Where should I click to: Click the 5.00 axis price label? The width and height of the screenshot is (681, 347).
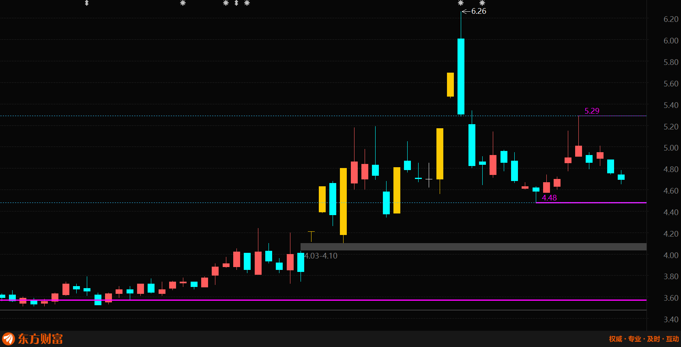point(671,148)
